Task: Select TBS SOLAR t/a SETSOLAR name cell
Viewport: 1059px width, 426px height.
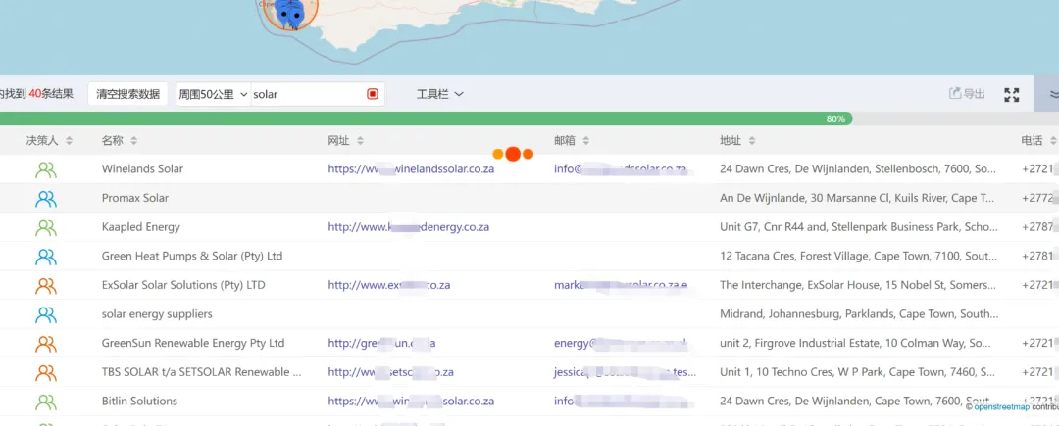Action: click(201, 372)
